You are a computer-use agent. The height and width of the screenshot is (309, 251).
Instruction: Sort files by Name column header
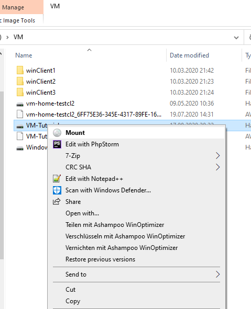pyautogui.click(x=24, y=55)
